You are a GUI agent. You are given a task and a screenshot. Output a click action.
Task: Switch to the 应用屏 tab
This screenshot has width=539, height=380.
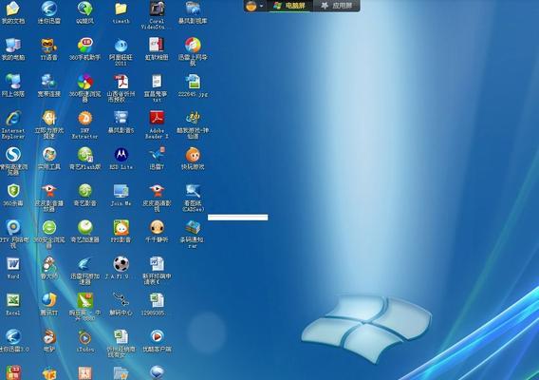coord(336,6)
